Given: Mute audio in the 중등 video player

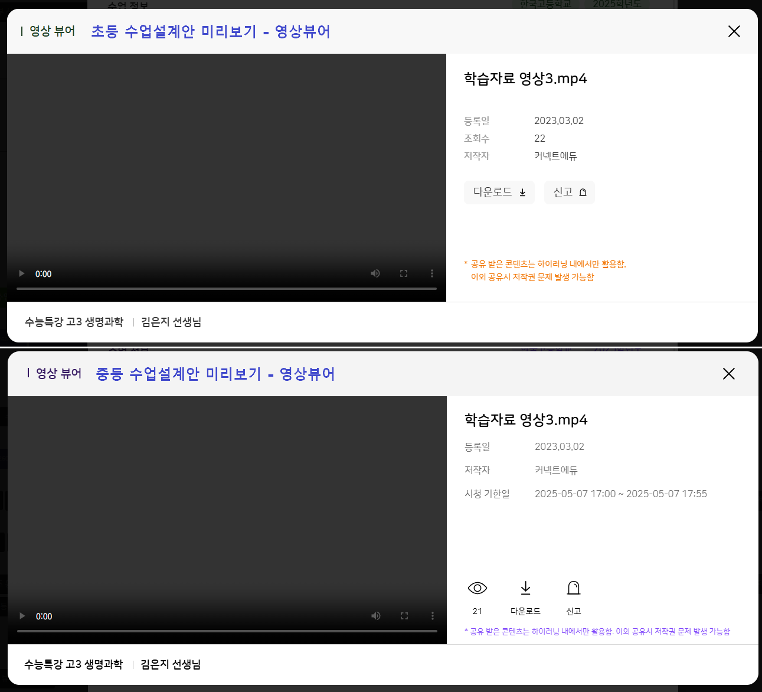Looking at the screenshot, I should [376, 616].
